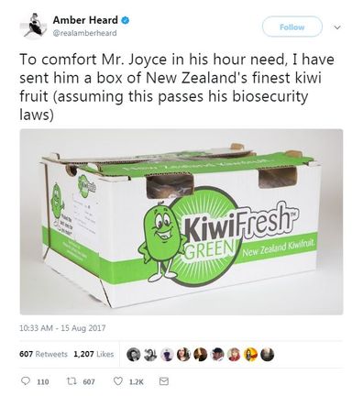This screenshot has width=363, height=396.
Task: Click the 110 reply count
Action: (43, 381)
